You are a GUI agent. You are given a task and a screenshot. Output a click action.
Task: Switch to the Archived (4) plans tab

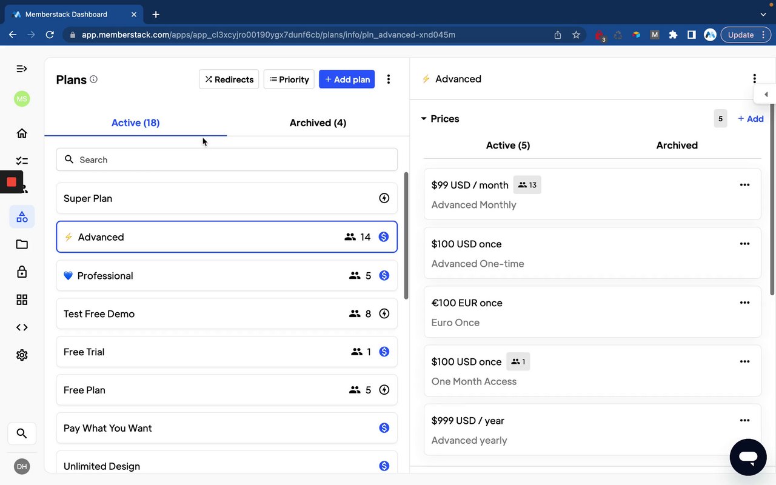click(x=318, y=122)
